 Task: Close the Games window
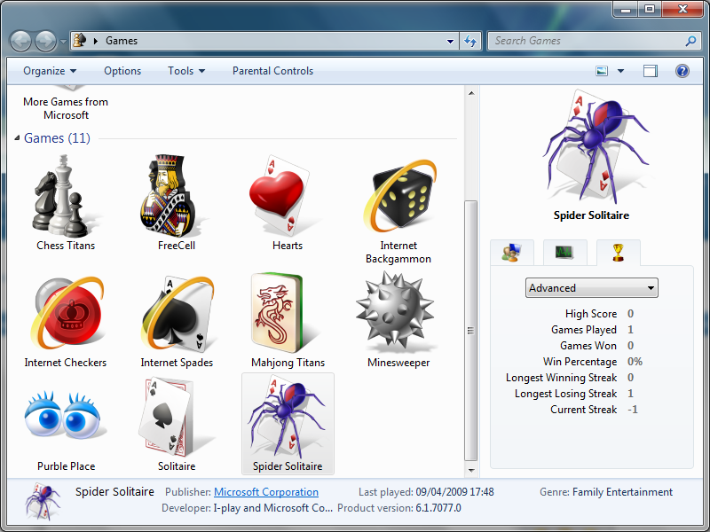682,9
